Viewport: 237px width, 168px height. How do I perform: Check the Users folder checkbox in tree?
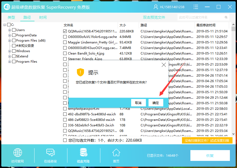pyautogui.click(x=14, y=30)
